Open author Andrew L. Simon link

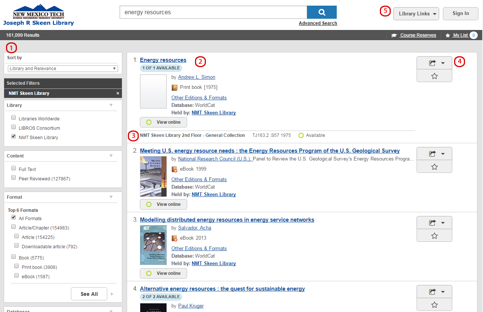(x=196, y=77)
